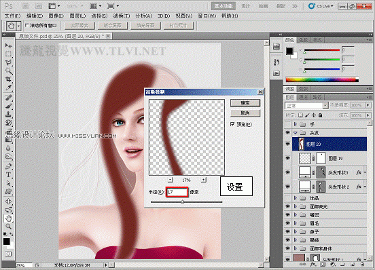Screen dimensions: 375x270
Task: Hide the 嘴巴 group
Action: pyautogui.click(x=288, y=215)
